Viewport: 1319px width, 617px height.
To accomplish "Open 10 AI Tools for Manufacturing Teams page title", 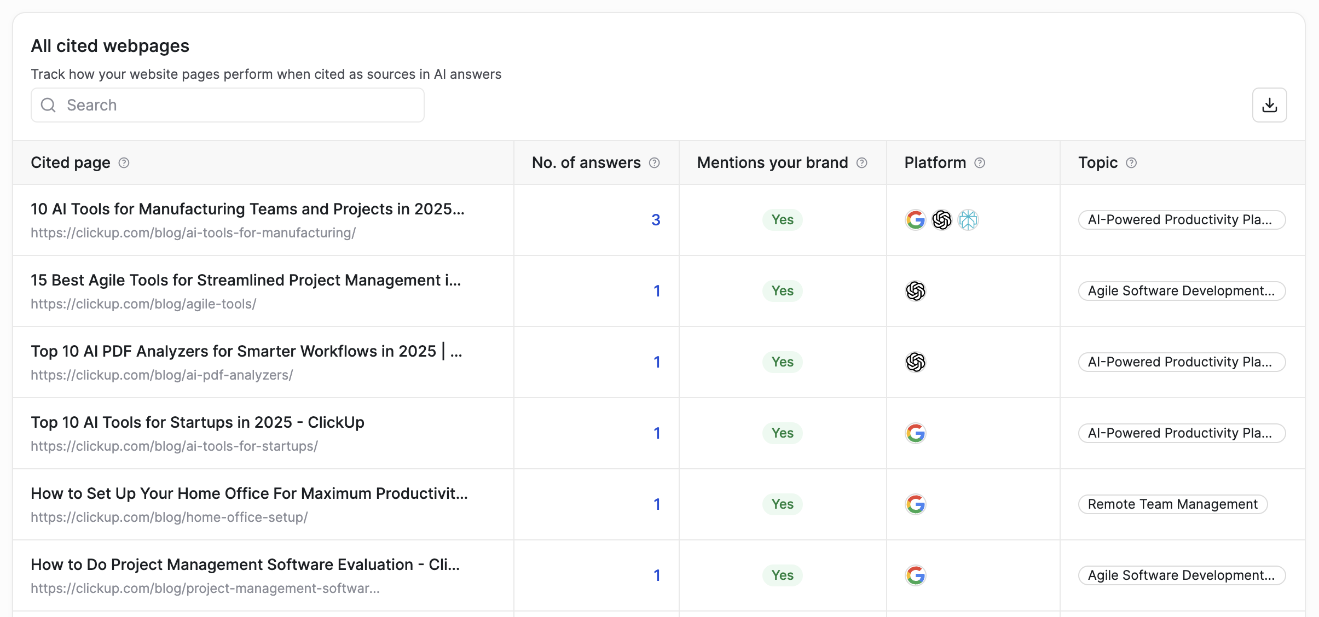I will pos(247,209).
